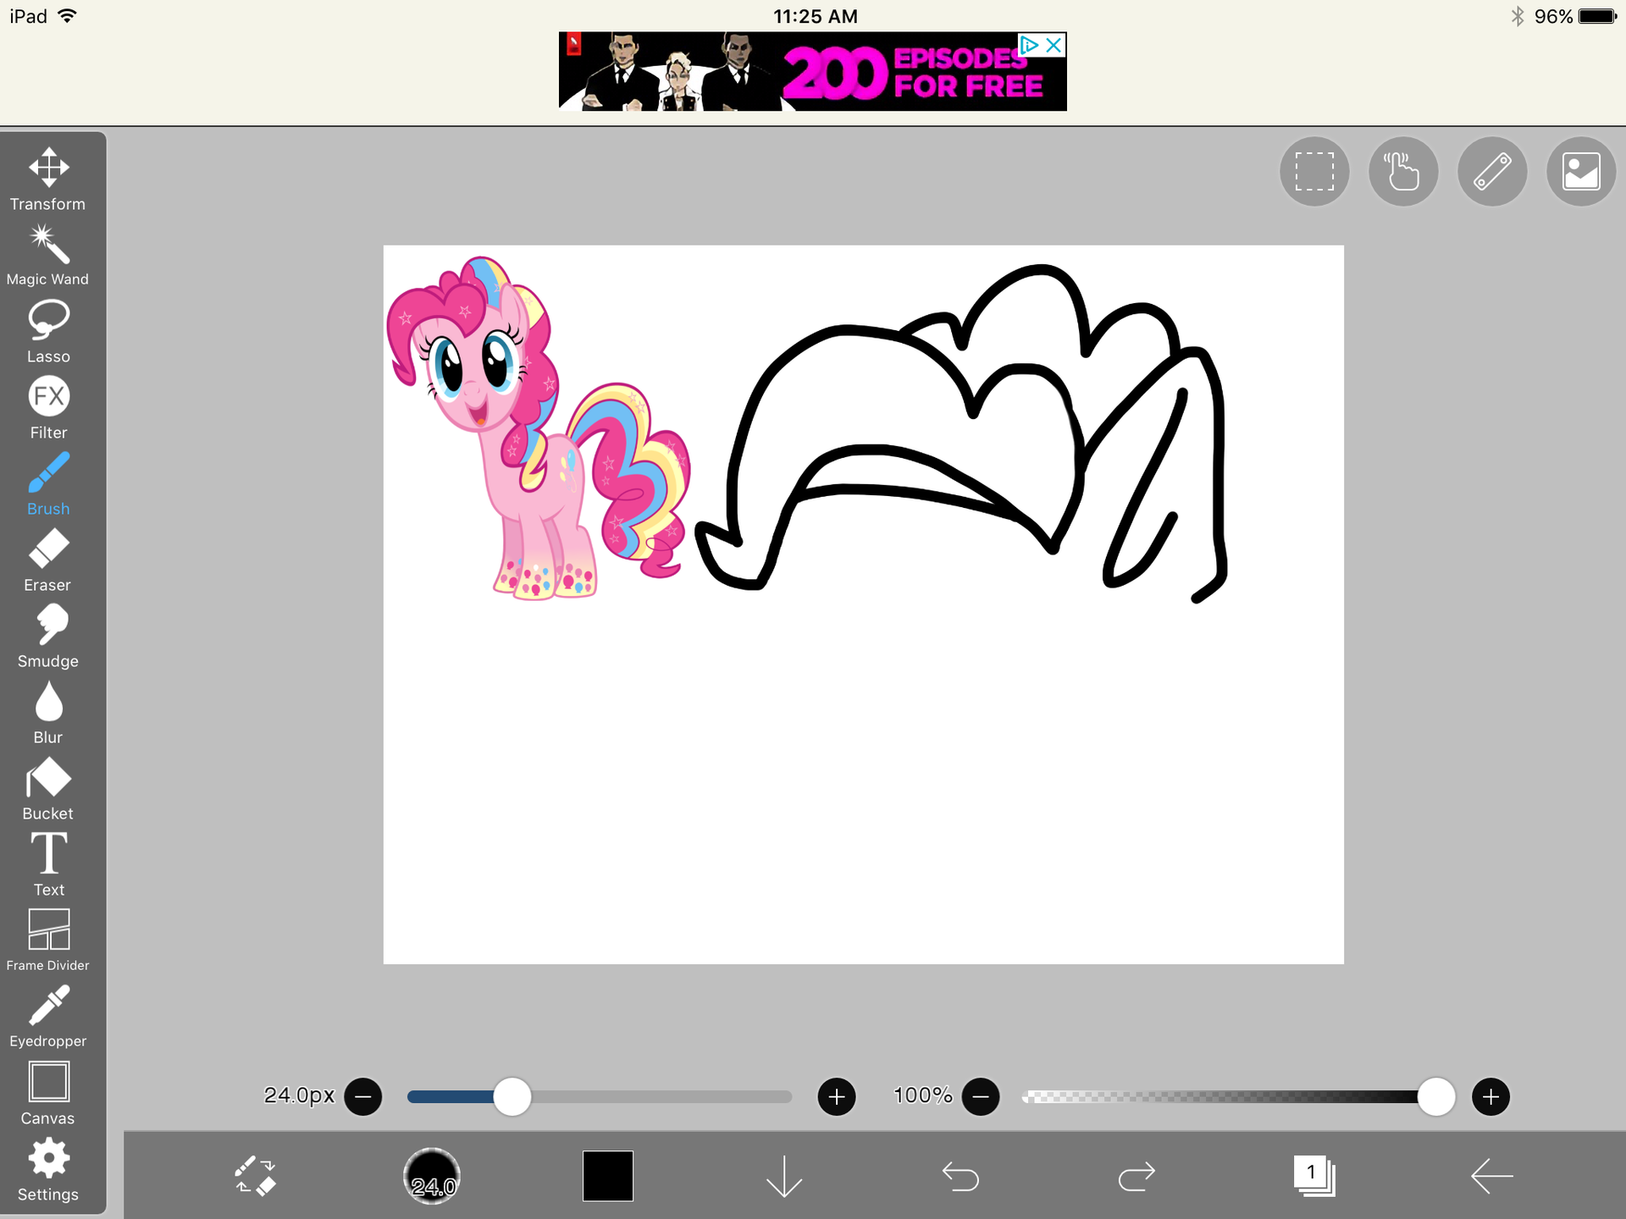Open the Canvas options
The height and width of the screenshot is (1219, 1626).
(x=48, y=1093)
